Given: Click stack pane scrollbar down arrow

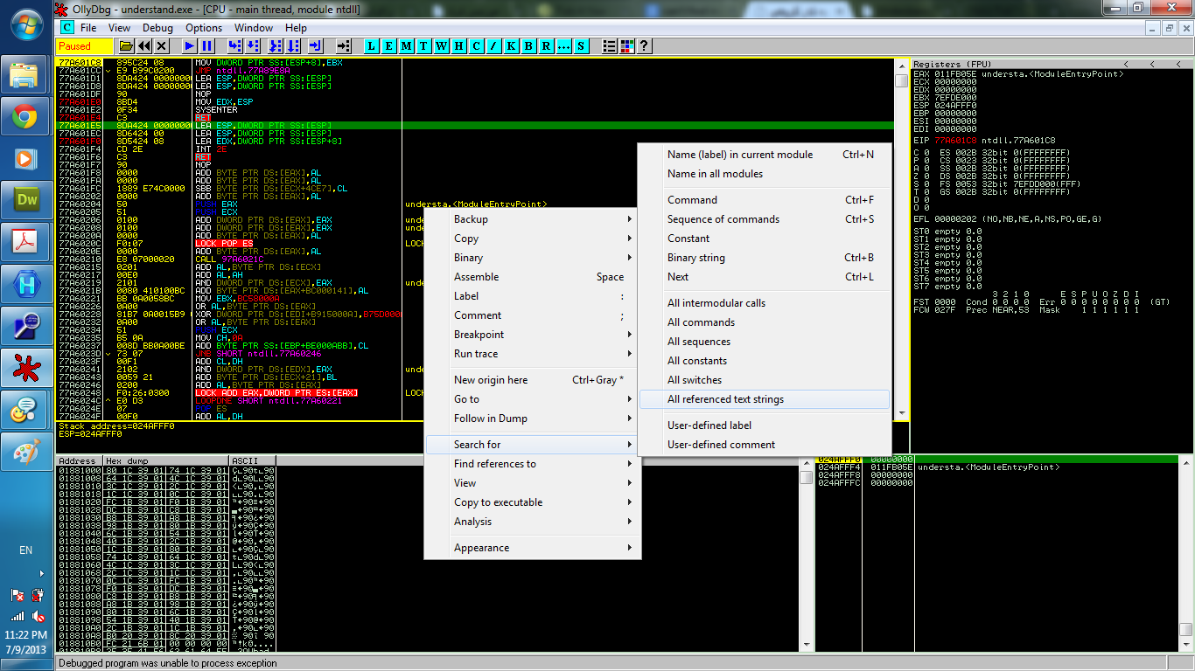Looking at the screenshot, I should click(1185, 643).
